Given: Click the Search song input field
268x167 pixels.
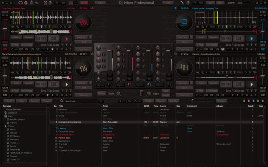Looking at the screenshot, I should (x=81, y=101).
